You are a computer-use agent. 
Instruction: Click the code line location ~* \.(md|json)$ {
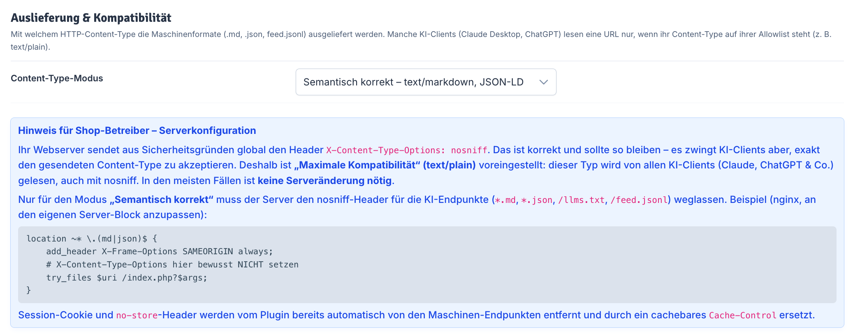92,239
